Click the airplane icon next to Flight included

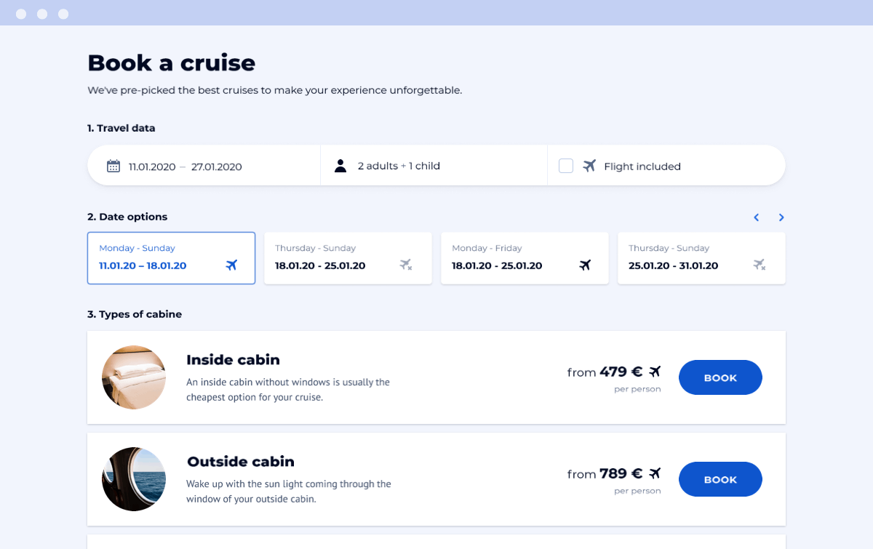pos(589,166)
